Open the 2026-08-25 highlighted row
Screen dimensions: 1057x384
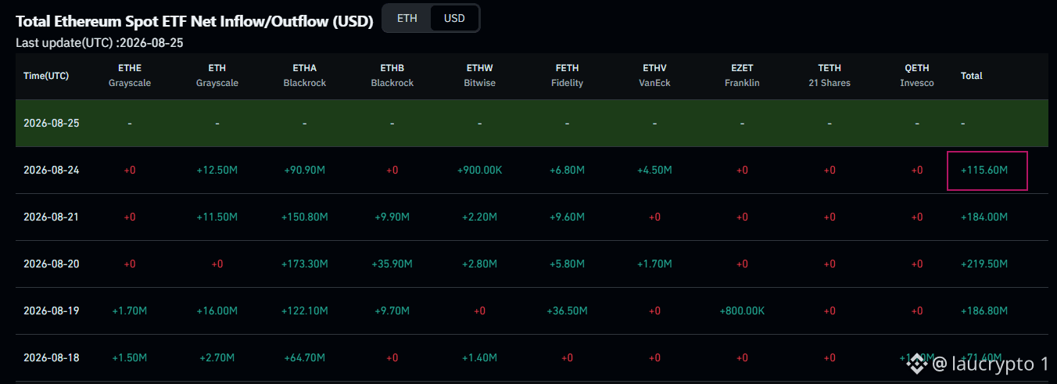532,124
